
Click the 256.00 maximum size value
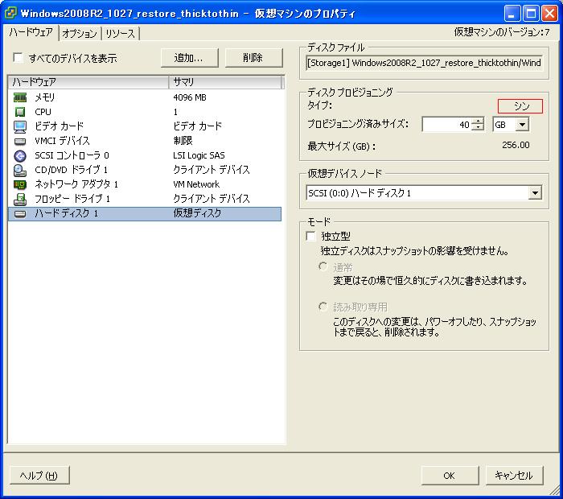pos(516,145)
